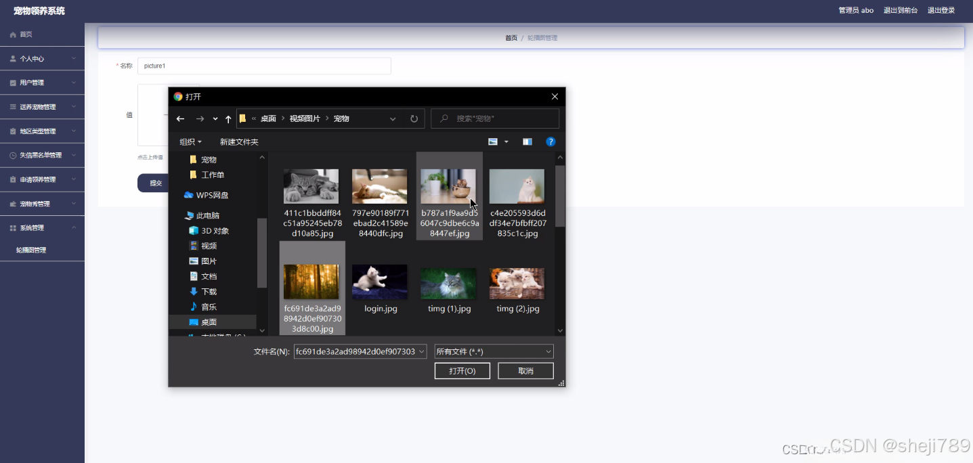Open file type 所有文件 dropdown
The height and width of the screenshot is (463, 973).
494,351
